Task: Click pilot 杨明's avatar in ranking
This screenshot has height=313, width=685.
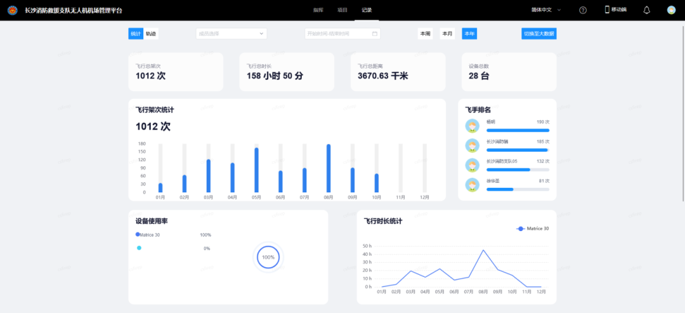Action: [x=472, y=126]
